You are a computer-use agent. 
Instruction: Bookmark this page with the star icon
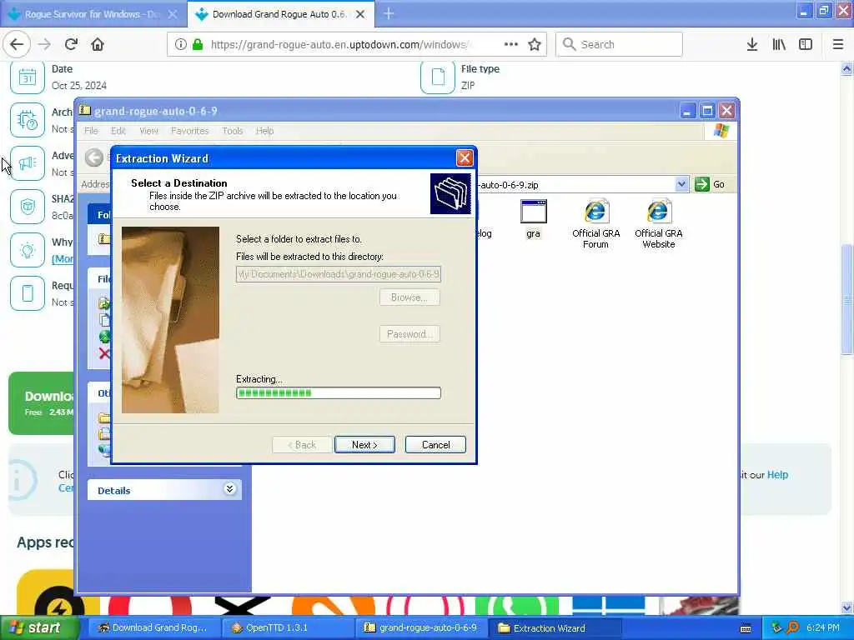click(535, 44)
